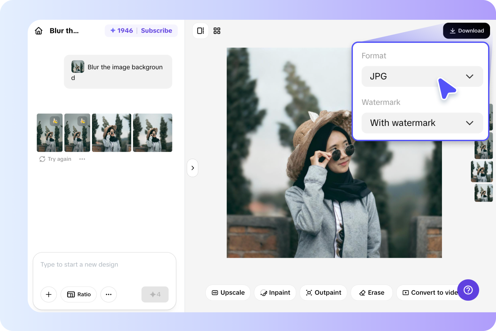Click the plus add attachment icon
Screen dimensions: 496x331
48,294
